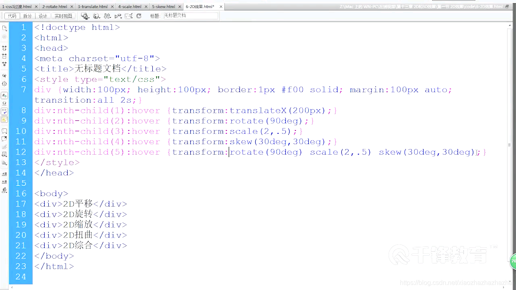
Task: Toggle syntax error alerts warning icon
Action: coord(4,119)
